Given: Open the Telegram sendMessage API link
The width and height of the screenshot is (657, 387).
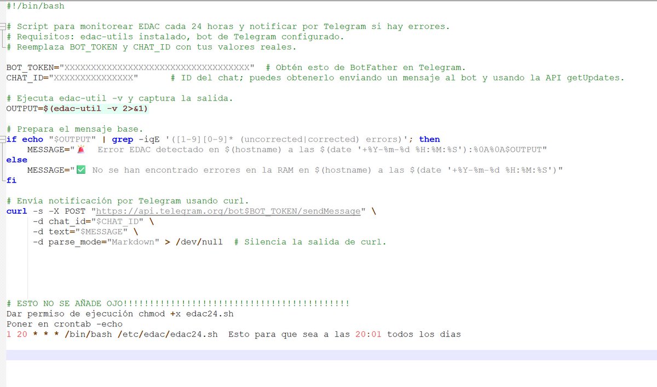Looking at the screenshot, I should click(x=226, y=210).
